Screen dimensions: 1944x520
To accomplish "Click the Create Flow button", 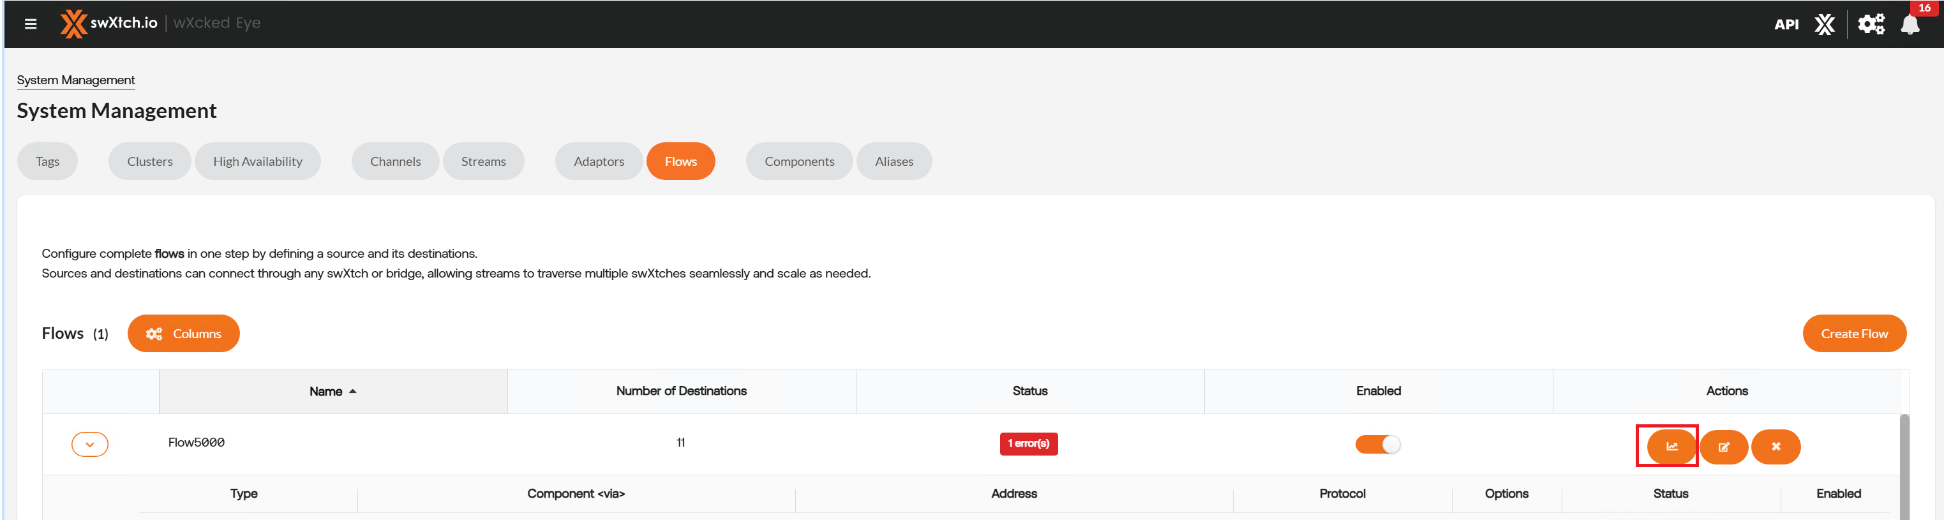I will 1853,334.
